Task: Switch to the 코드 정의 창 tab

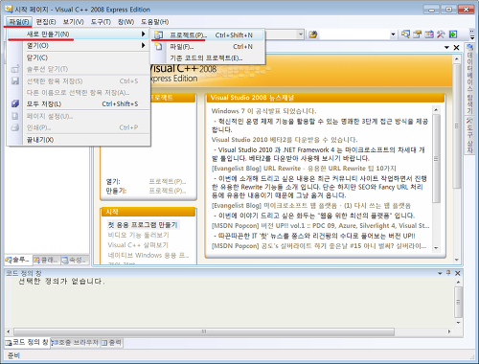Action: pyautogui.click(x=27, y=342)
